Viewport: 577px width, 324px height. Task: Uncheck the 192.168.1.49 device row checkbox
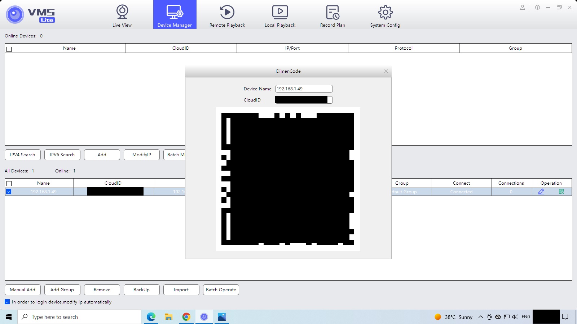[x=9, y=192]
